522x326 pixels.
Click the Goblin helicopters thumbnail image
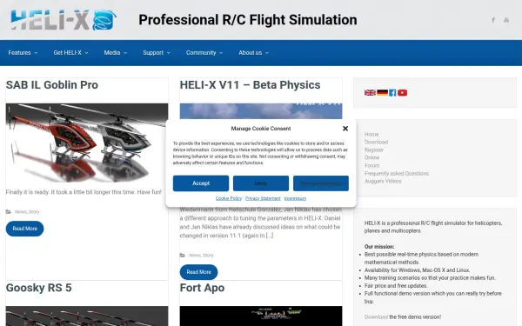coord(87,143)
